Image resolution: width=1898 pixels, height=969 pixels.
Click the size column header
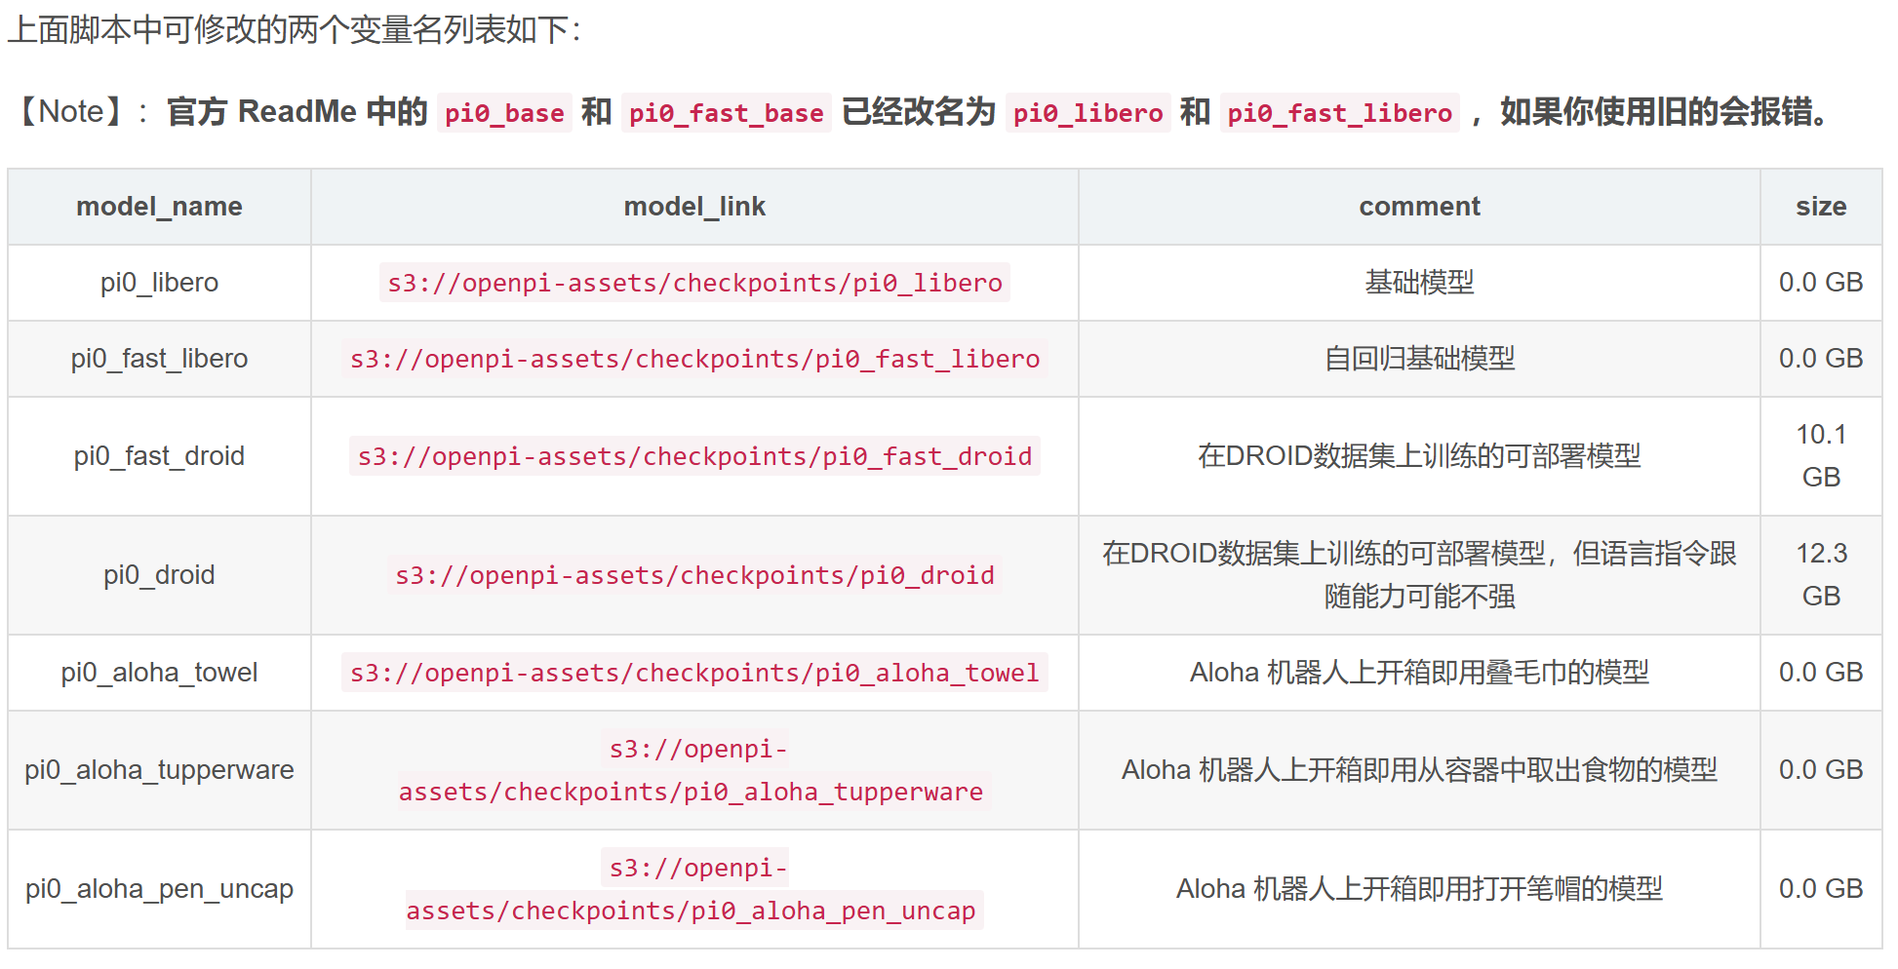1821,207
